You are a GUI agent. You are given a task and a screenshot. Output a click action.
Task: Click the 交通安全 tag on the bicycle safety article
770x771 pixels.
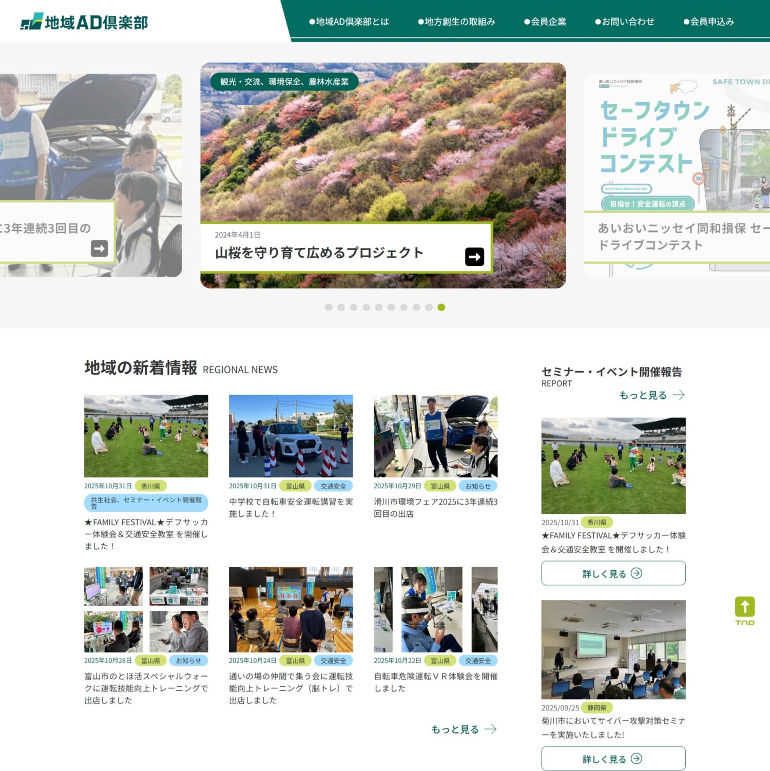point(334,486)
